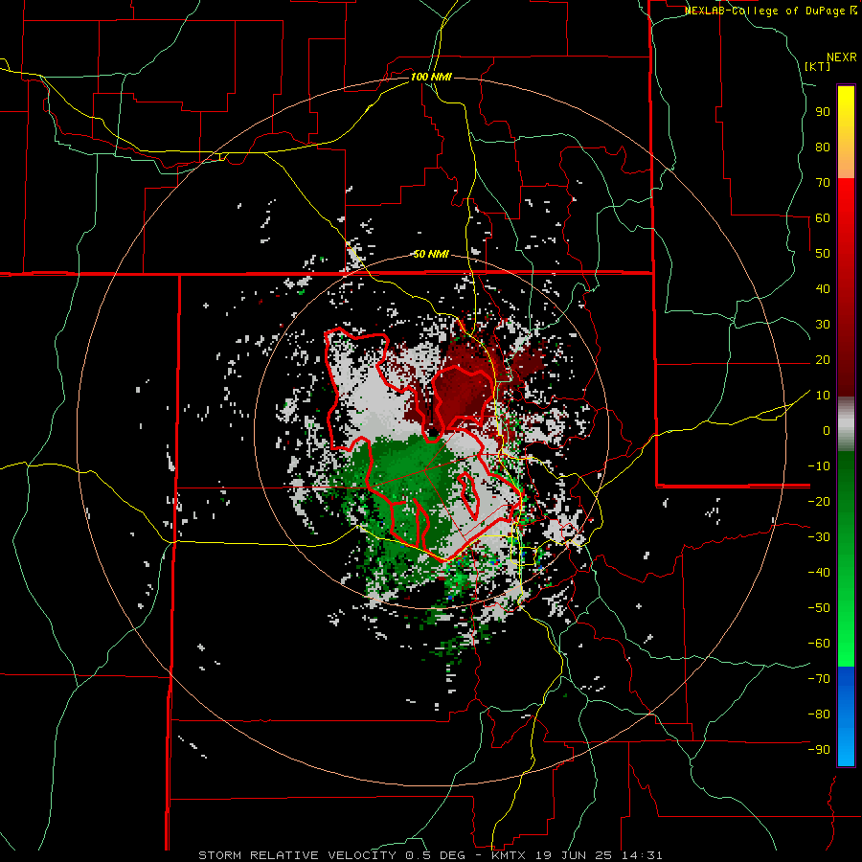Click the '-40' value on the velocity scale
The width and height of the screenshot is (862, 862).
[819, 573]
